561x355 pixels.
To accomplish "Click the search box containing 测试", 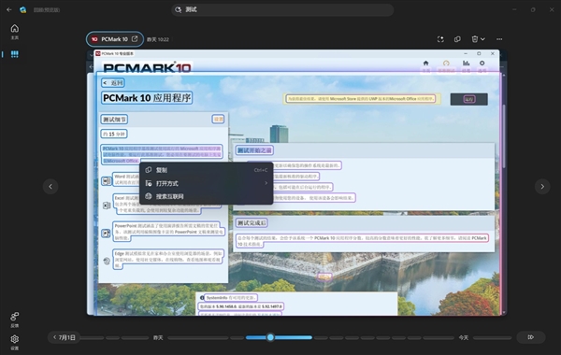I will [x=282, y=9].
